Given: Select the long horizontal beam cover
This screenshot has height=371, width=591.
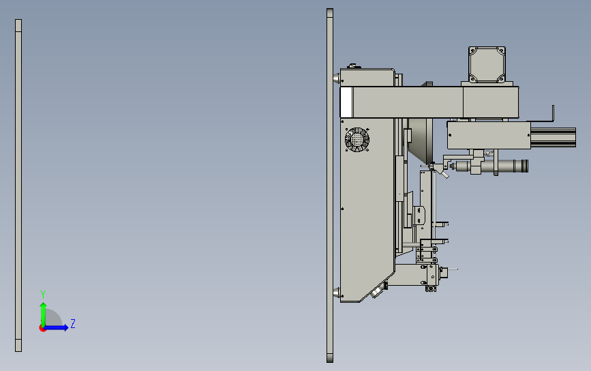Looking at the screenshot, I should 429,102.
